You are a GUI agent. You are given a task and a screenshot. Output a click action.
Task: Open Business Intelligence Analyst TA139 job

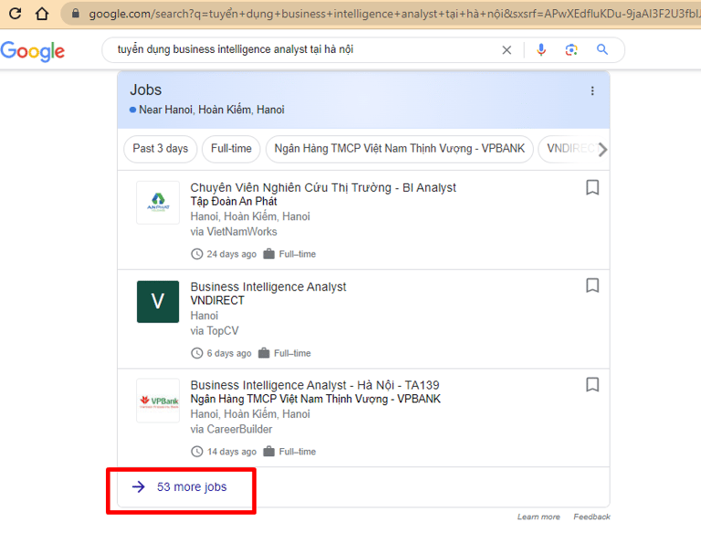point(315,385)
